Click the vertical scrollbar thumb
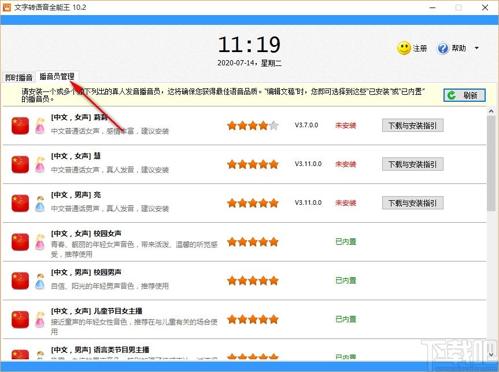The width and height of the screenshot is (499, 372). point(491,163)
